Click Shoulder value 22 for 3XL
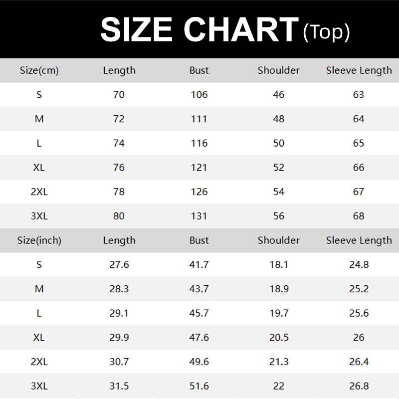399x399 pixels. (x=278, y=387)
